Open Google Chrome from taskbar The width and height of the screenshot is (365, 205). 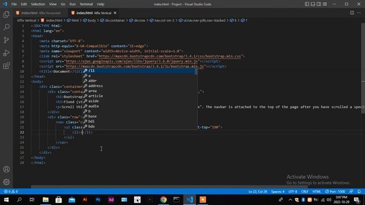click(x=164, y=200)
